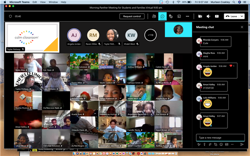Expand the Leave button dropdown arrow
250x156 pixels.
coord(242,16)
